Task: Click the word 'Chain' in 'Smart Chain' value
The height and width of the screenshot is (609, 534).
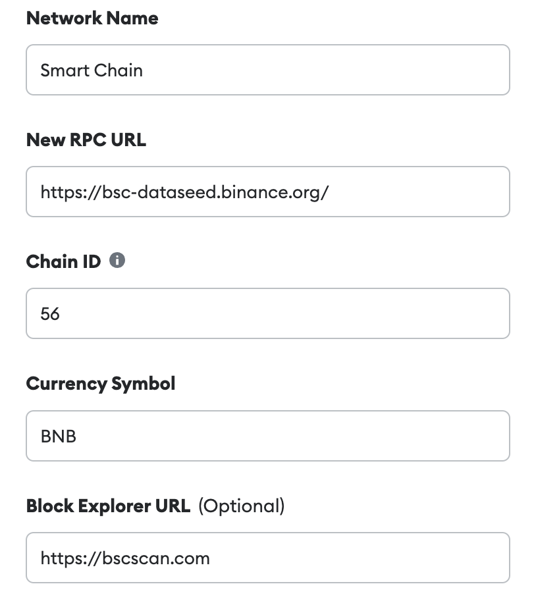Action: [x=119, y=70]
